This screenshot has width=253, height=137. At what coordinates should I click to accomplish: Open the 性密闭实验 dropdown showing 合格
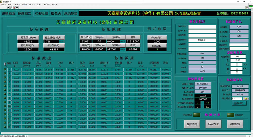coord(202,53)
